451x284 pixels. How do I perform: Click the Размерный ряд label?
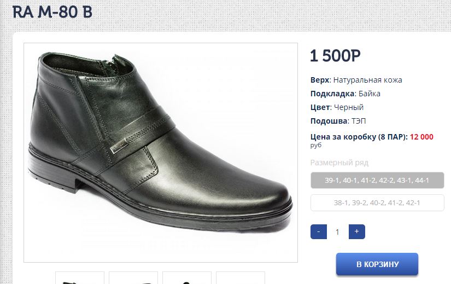tap(339, 163)
